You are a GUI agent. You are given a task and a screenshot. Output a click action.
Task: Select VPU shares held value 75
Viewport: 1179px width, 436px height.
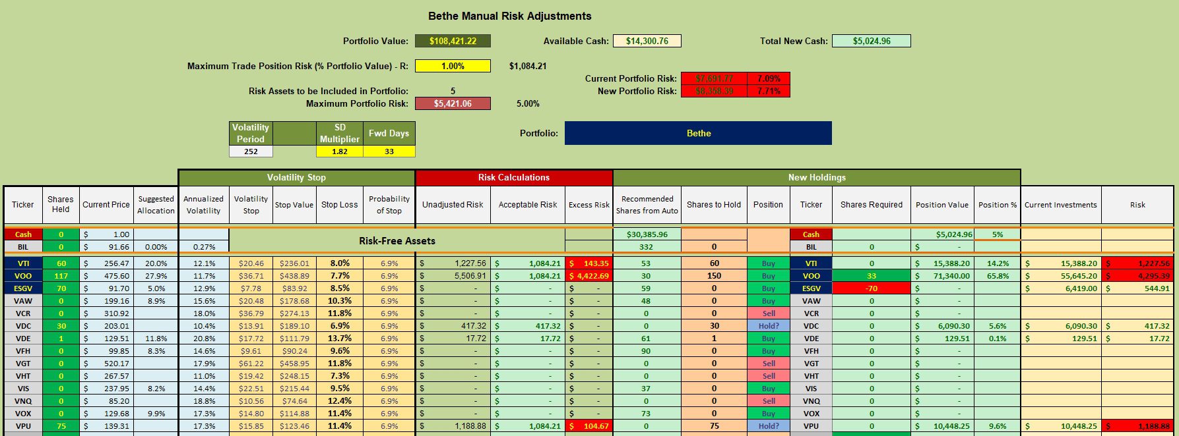coord(61,426)
